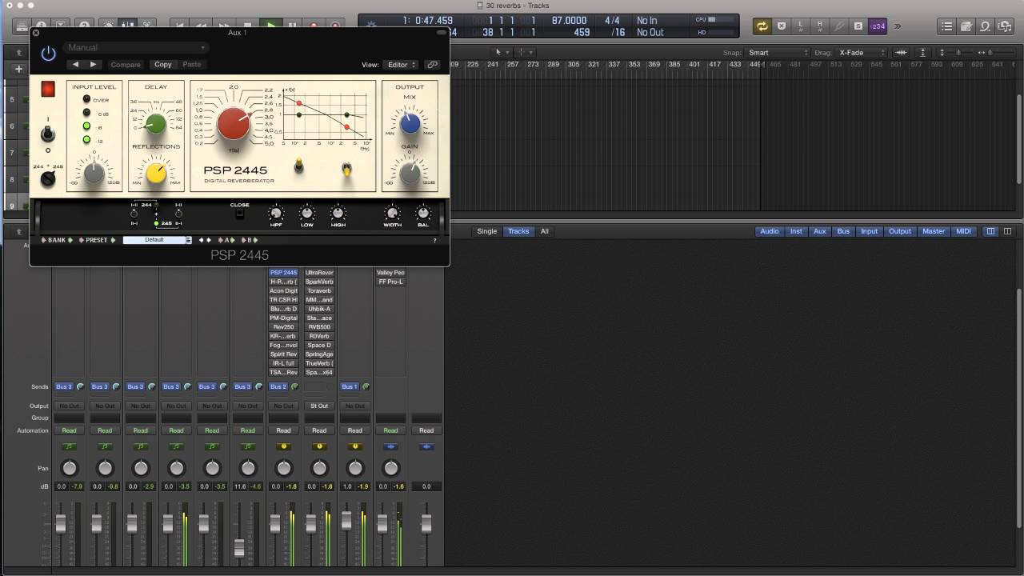Click the BANK label in preset bar
Viewport: 1024px width, 576px height.
click(x=57, y=240)
